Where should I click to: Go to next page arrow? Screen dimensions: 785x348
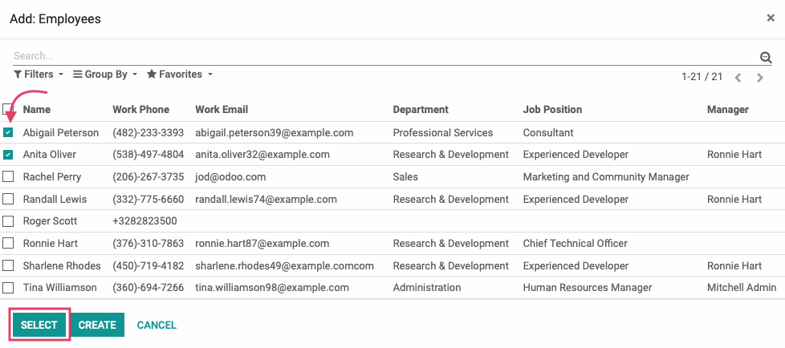point(760,78)
